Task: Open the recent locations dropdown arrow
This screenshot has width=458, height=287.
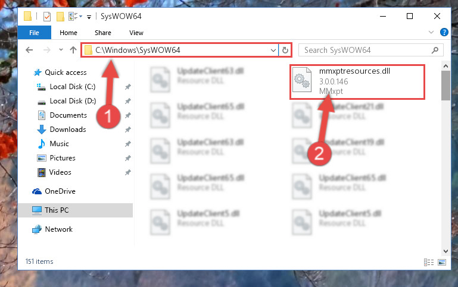Action: click(x=61, y=50)
